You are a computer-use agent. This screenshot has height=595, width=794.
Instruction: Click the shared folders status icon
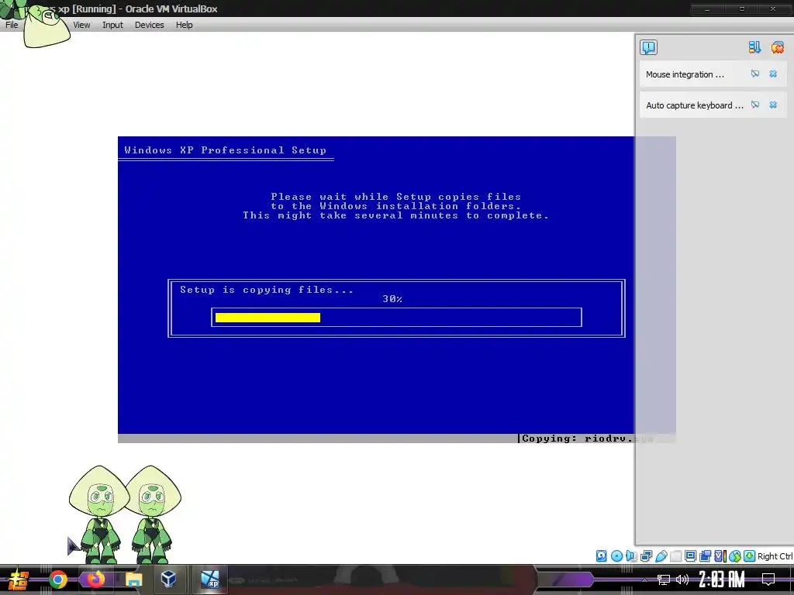[x=675, y=556]
